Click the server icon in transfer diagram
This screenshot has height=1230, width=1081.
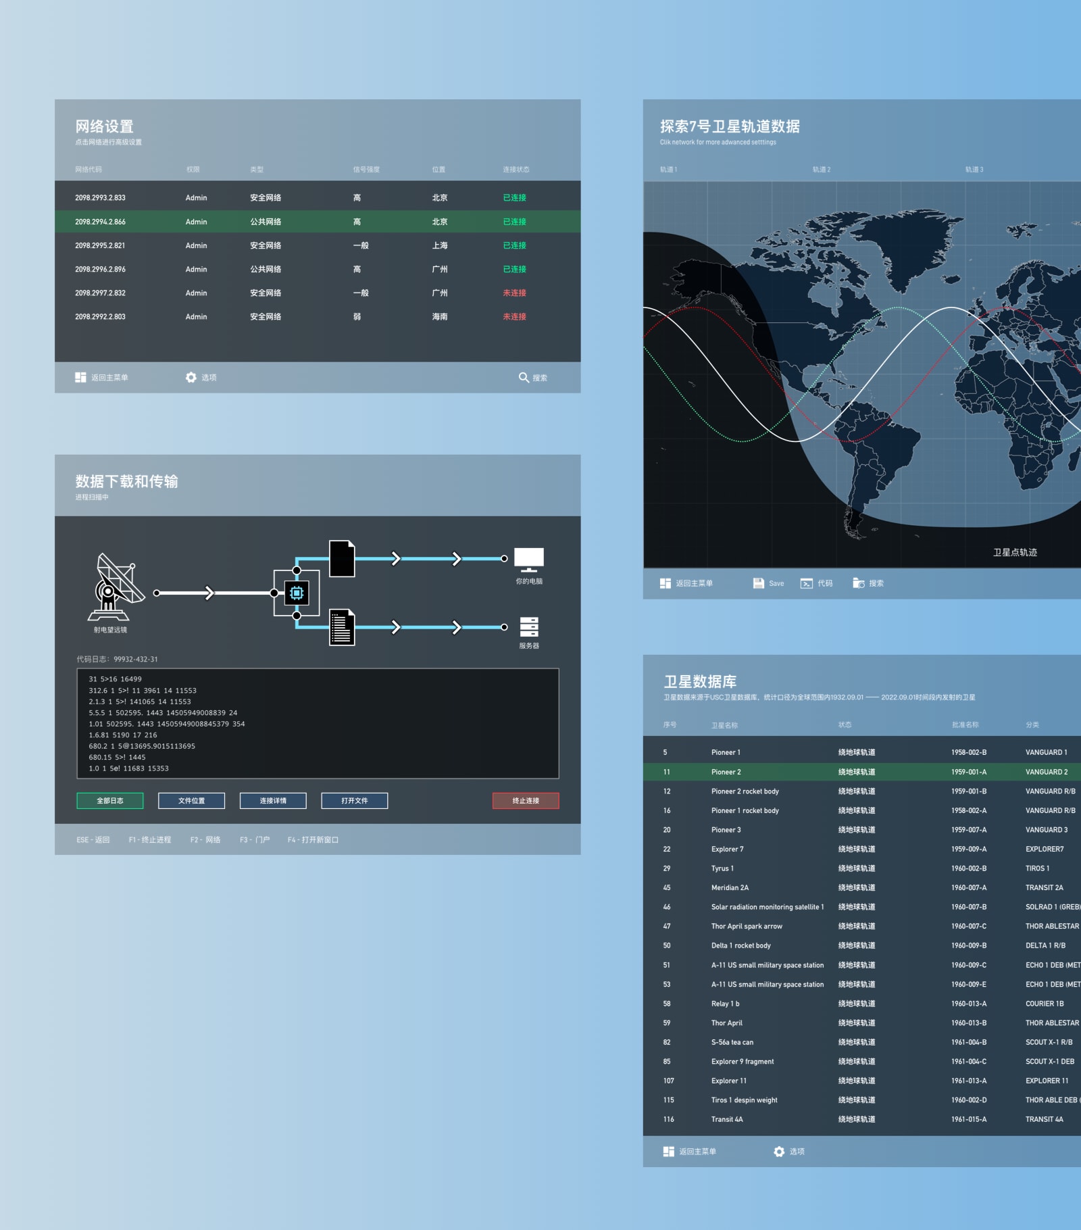pos(529,626)
